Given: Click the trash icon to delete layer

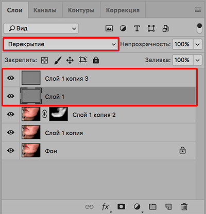Looking at the screenshot, I should tap(184, 207).
